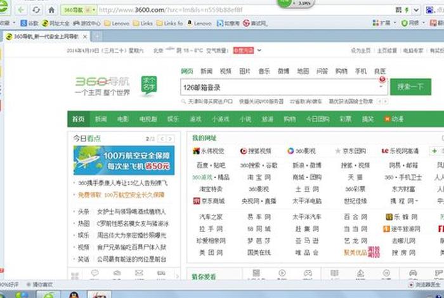Expand the weather and air quality chevron

(x=259, y=51)
